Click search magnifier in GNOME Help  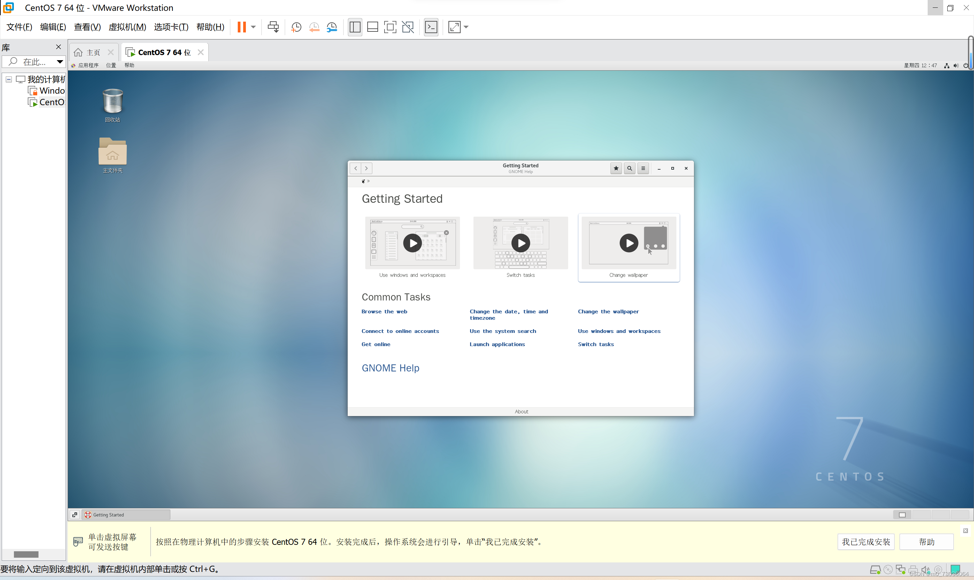(629, 168)
